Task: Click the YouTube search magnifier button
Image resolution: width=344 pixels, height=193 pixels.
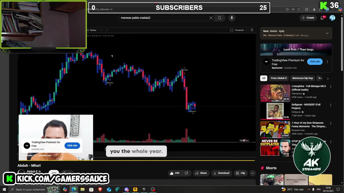Action: (220, 18)
